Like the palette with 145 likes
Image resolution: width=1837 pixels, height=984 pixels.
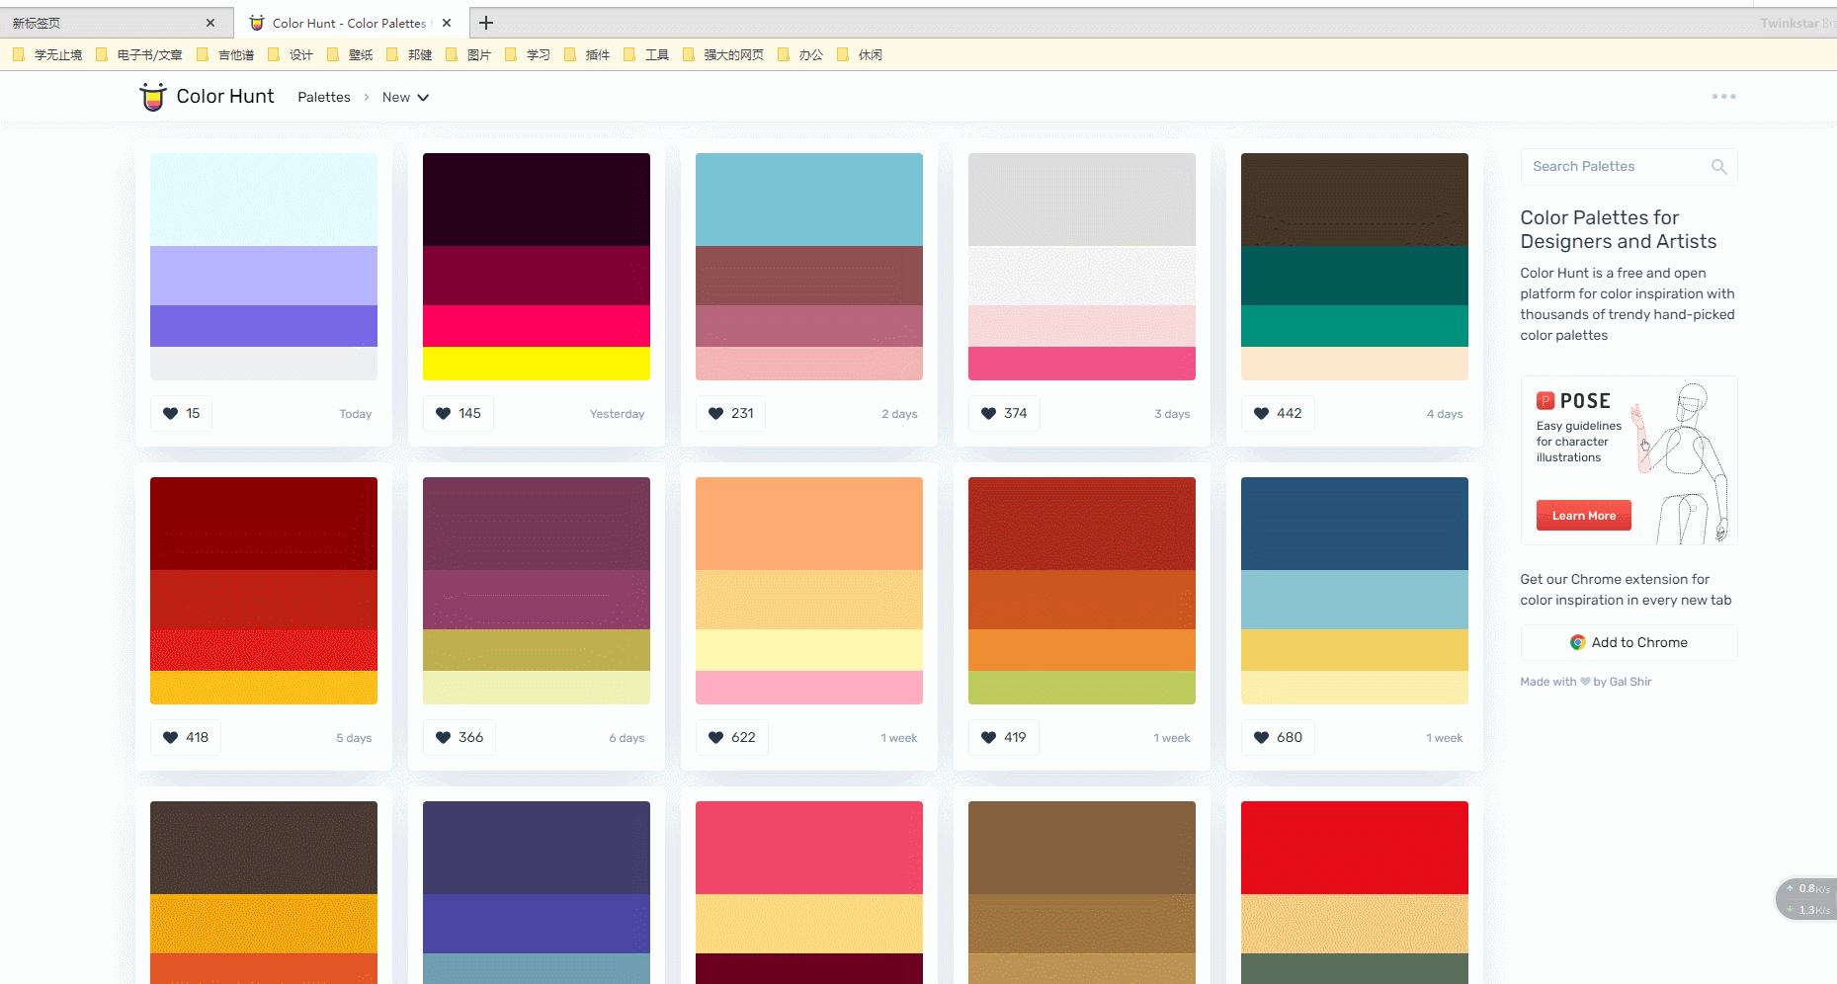click(459, 413)
